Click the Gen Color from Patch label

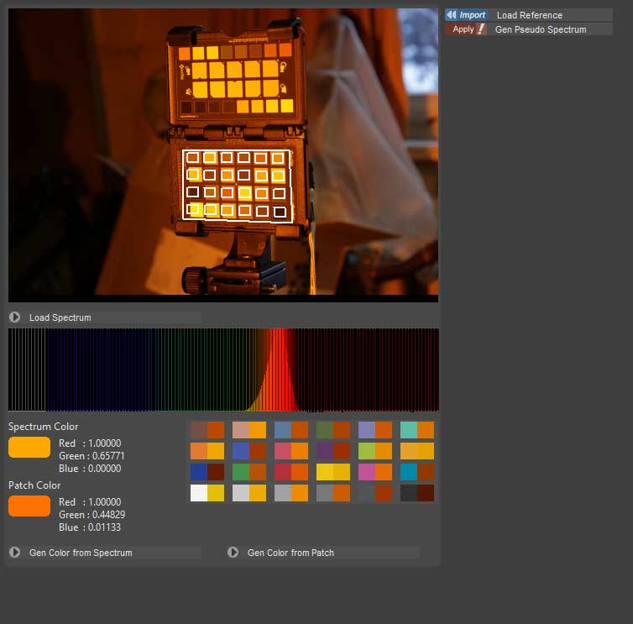coord(290,553)
